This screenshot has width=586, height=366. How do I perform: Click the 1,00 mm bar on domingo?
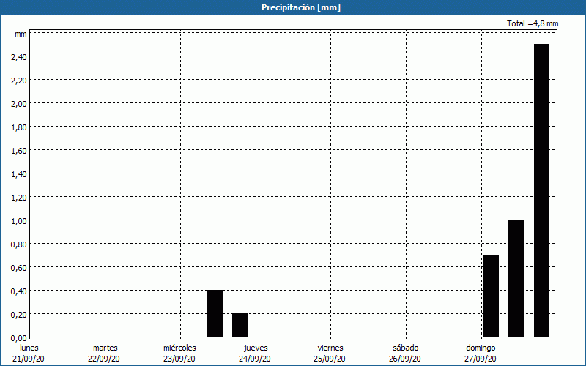pyautogui.click(x=516, y=279)
